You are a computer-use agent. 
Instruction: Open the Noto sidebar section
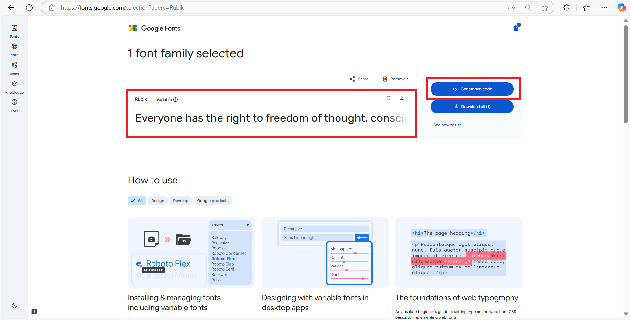tap(14, 50)
